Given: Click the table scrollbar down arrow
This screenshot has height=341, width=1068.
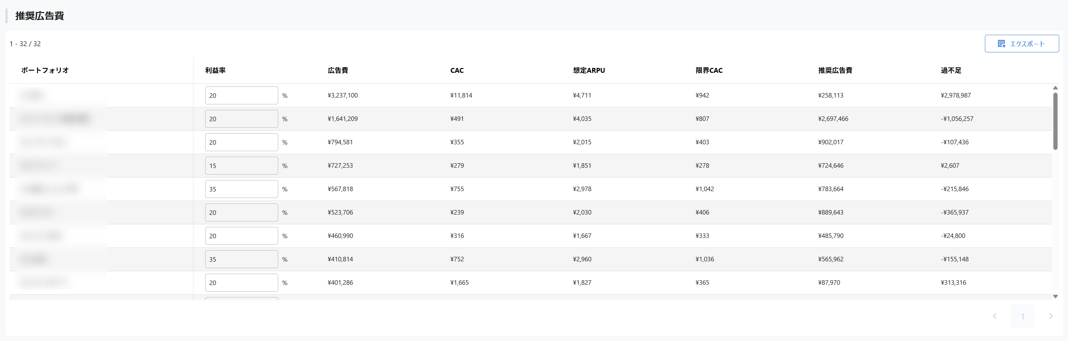Looking at the screenshot, I should coord(1055,296).
